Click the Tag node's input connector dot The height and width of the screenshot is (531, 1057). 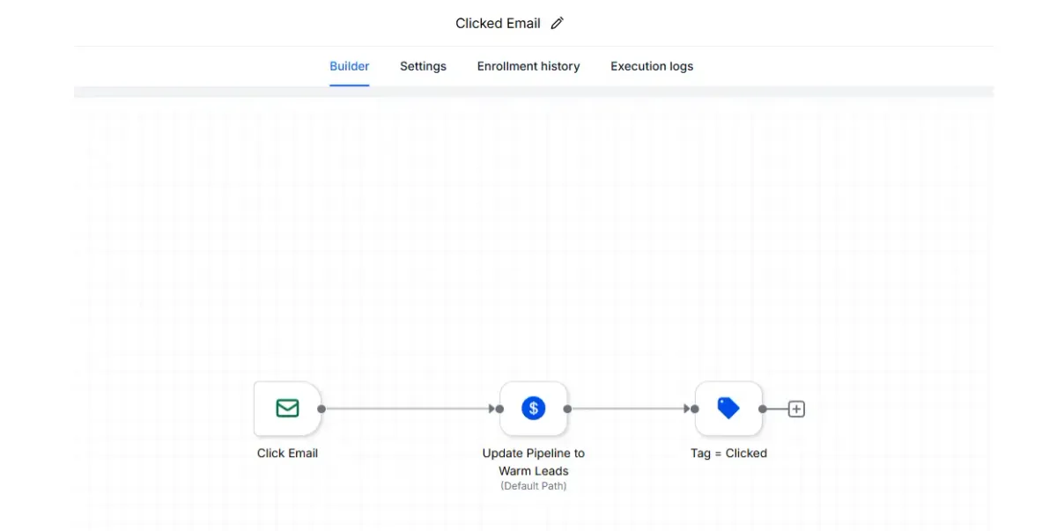coord(695,409)
